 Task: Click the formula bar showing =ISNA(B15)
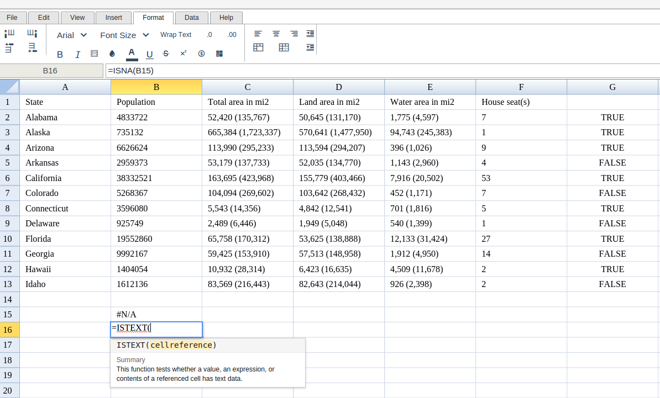pyautogui.click(x=381, y=71)
